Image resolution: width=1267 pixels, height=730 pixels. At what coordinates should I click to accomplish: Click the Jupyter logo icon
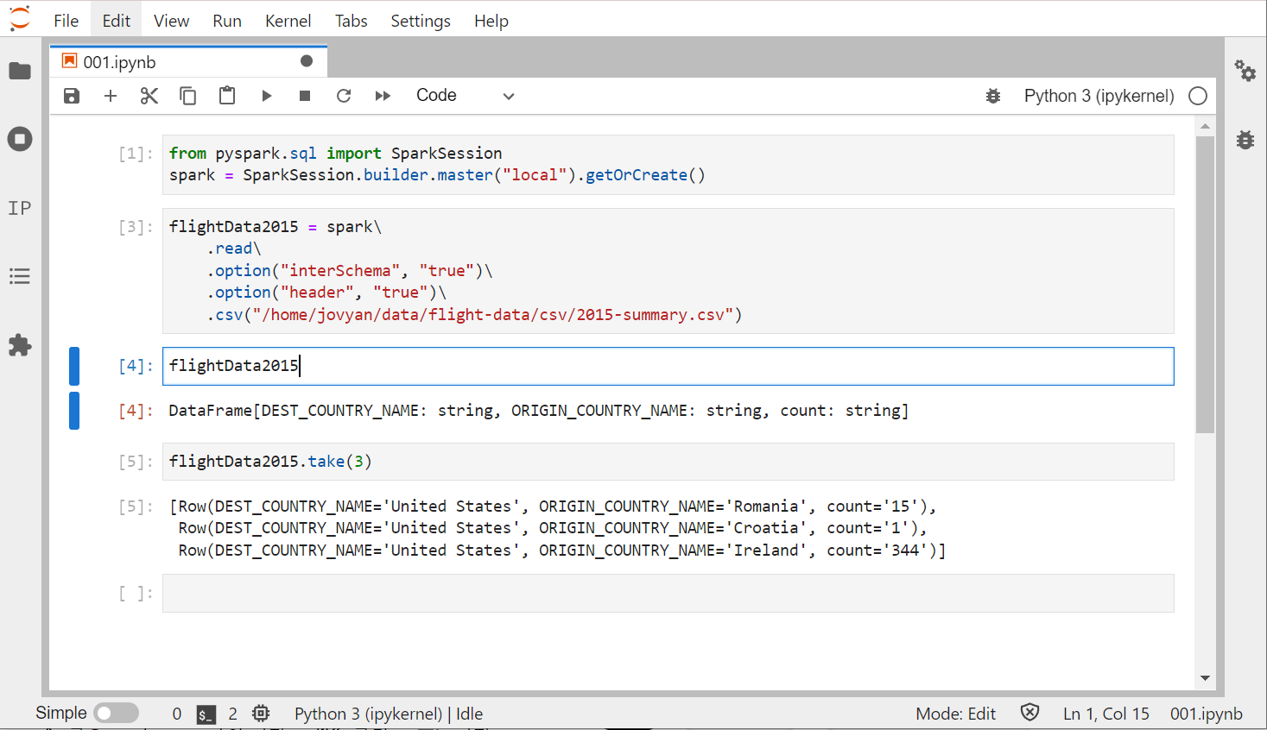(x=19, y=19)
